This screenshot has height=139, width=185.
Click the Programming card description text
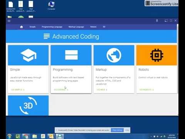(x=69, y=79)
